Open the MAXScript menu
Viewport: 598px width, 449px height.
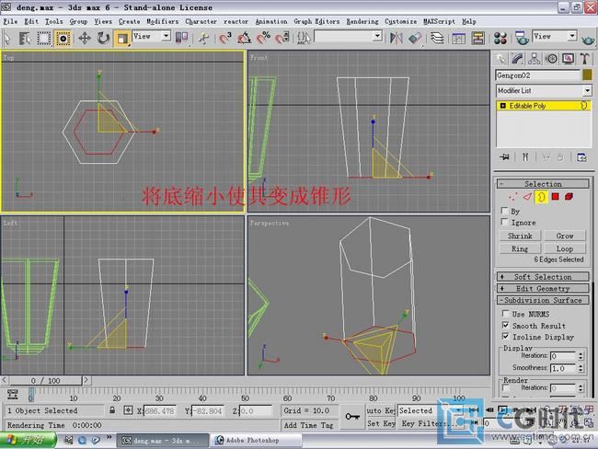[x=439, y=21]
